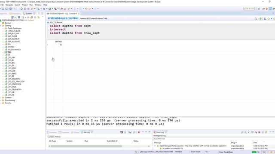Screen dimensions: 275x154
Task: Expand the Public Synonyms folder
Action: 3,28
